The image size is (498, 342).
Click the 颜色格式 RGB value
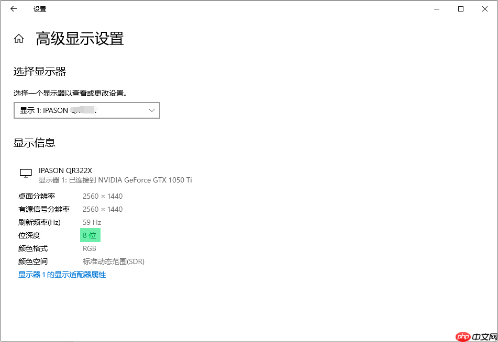pos(89,248)
